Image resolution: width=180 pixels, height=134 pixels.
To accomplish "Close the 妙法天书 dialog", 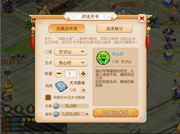I will (x=142, y=18).
